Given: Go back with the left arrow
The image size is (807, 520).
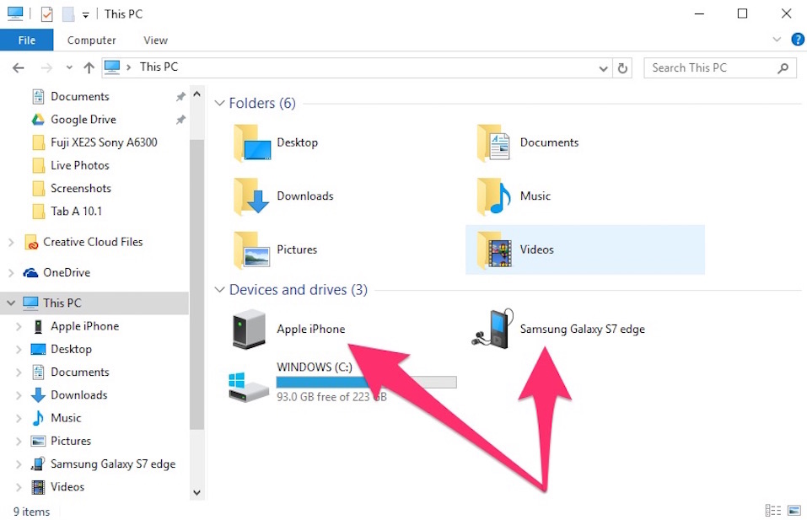Looking at the screenshot, I should click(x=18, y=68).
